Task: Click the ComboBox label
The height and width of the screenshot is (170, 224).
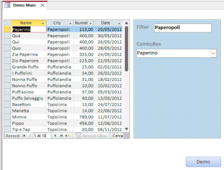Action: point(149,44)
